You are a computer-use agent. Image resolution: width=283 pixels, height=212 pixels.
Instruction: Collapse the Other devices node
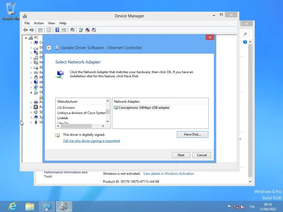[31, 92]
